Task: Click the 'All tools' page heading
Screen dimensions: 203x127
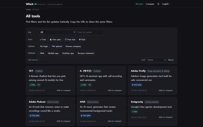Action: tap(33, 16)
